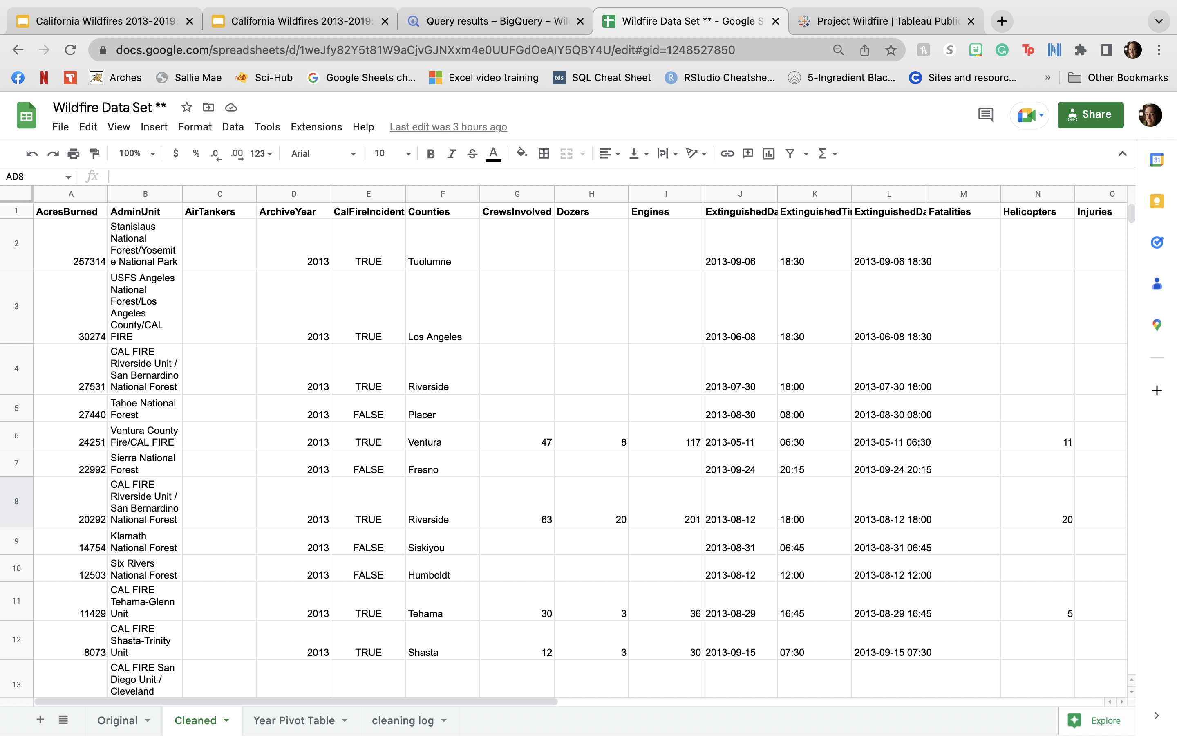The height and width of the screenshot is (736, 1177).
Task: Open comment history icon near Share
Action: point(985,115)
